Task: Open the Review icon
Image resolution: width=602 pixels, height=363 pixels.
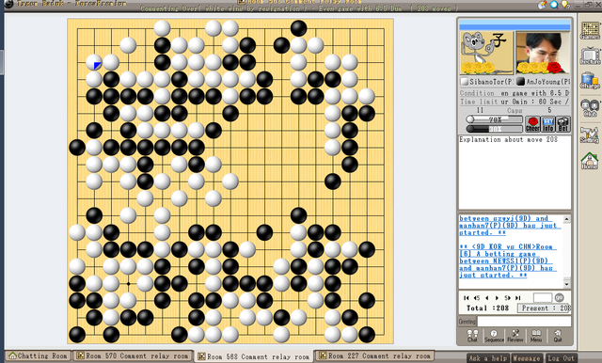Action: [x=515, y=336]
